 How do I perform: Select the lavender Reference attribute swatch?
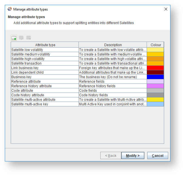[x=155, y=82]
